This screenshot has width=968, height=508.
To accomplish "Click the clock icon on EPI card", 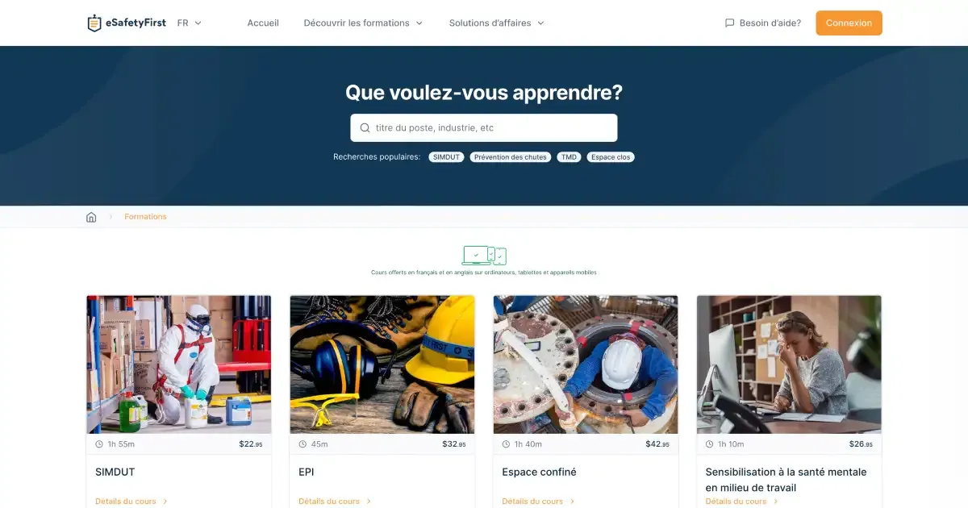I will [302, 444].
